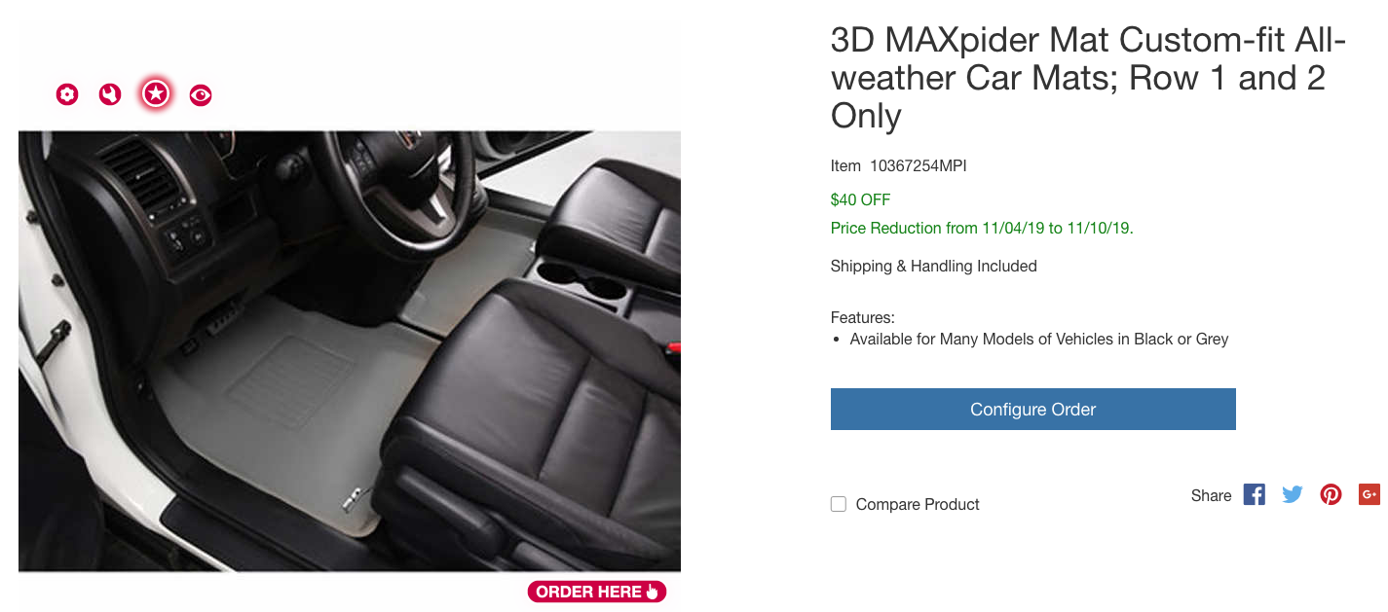The image size is (1388, 612).
Task: Click the Share label beside social icons
Action: [1211, 495]
